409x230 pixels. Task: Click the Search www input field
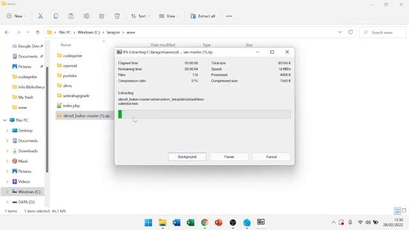tap(383, 33)
